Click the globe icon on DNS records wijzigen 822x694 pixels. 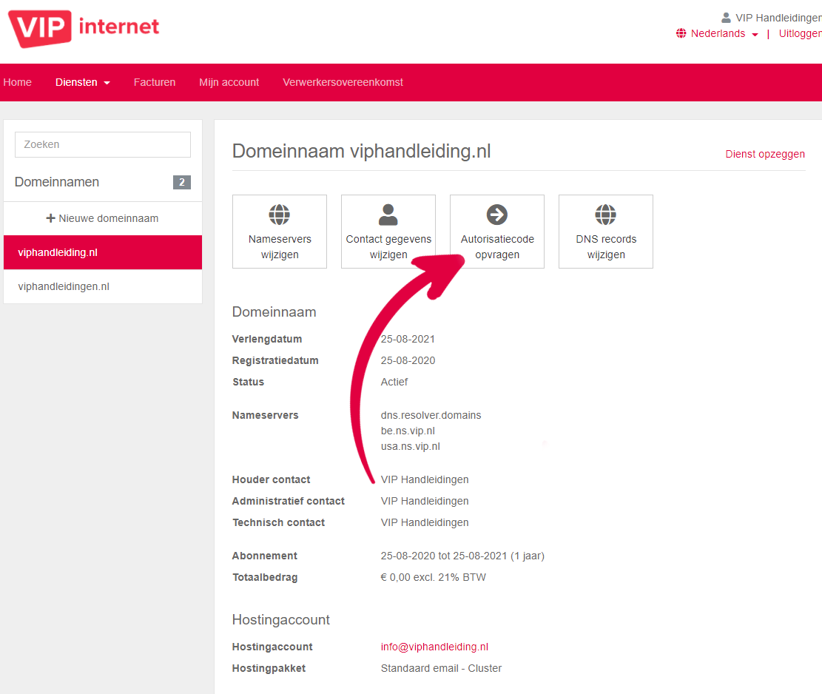[x=605, y=215]
